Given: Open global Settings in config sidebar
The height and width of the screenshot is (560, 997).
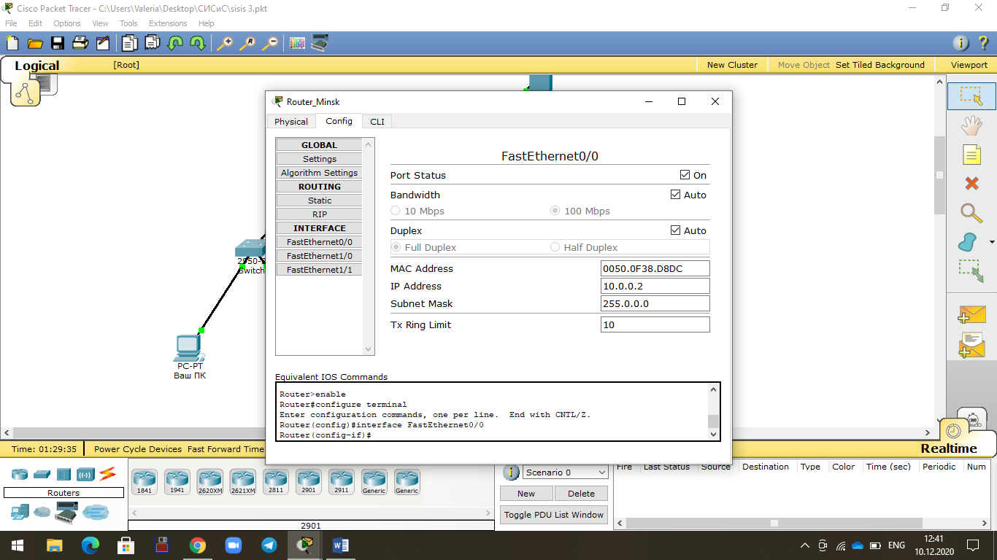Looking at the screenshot, I should [x=320, y=159].
